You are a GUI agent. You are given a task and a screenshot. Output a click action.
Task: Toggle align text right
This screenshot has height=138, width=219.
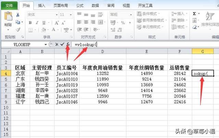[93, 22]
